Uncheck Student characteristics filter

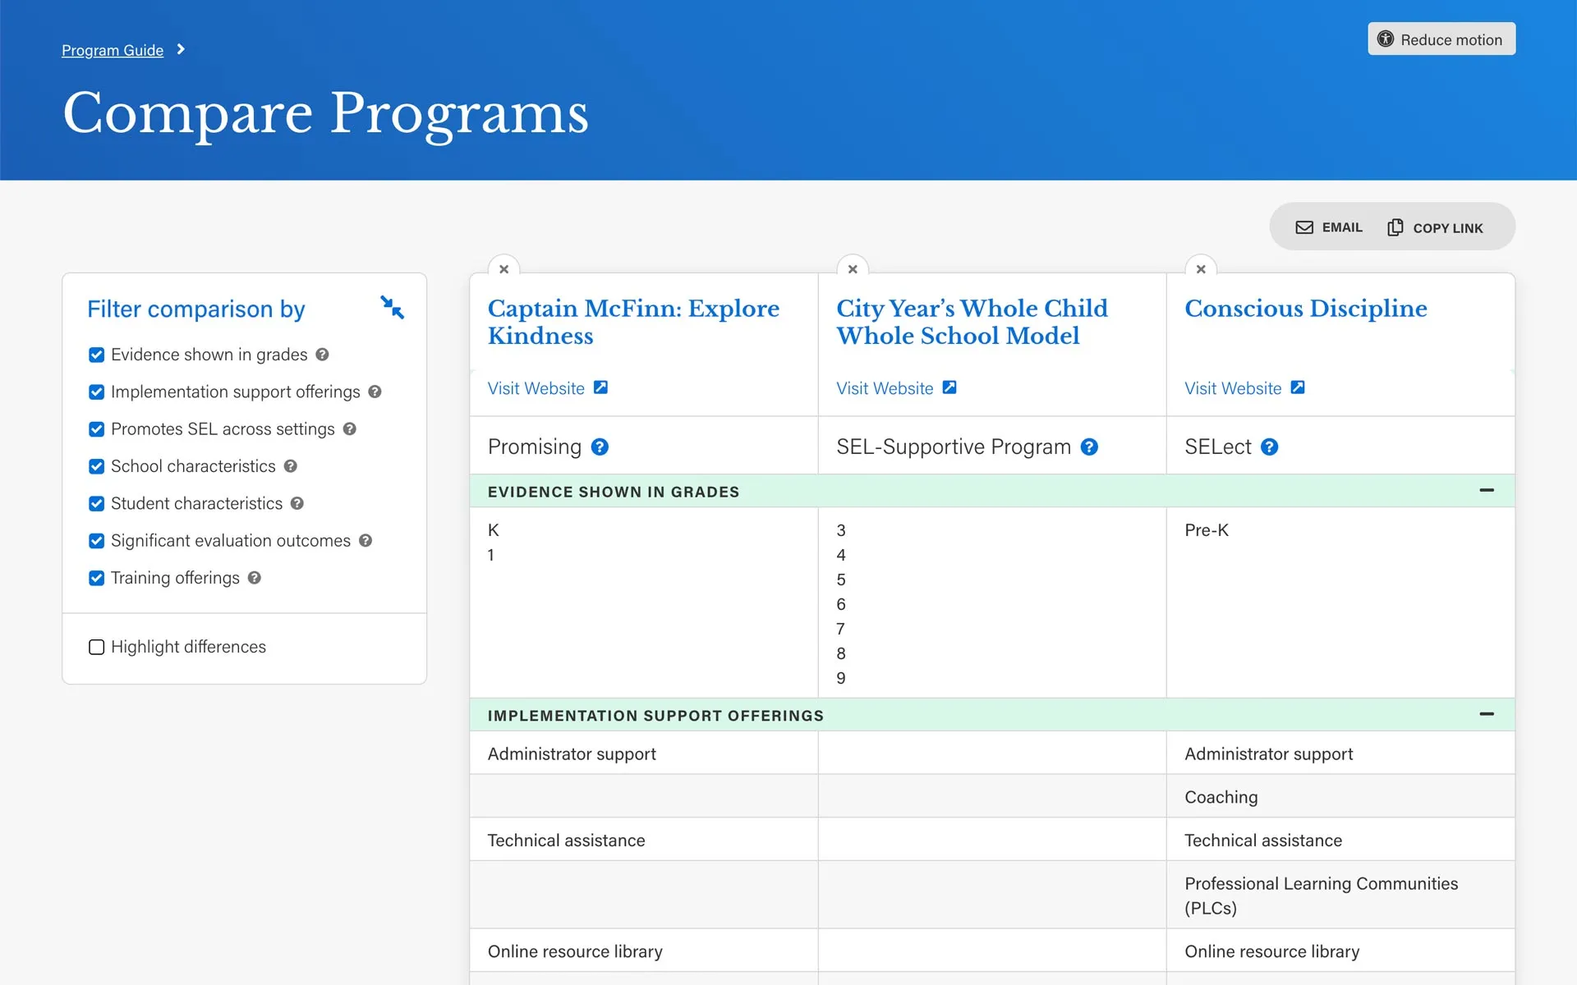pyautogui.click(x=96, y=504)
